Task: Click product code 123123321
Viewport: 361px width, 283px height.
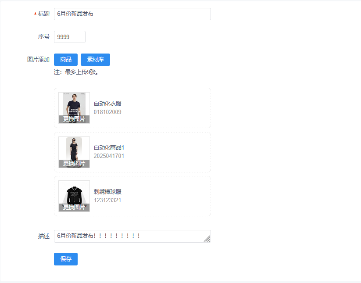Action: pos(107,201)
